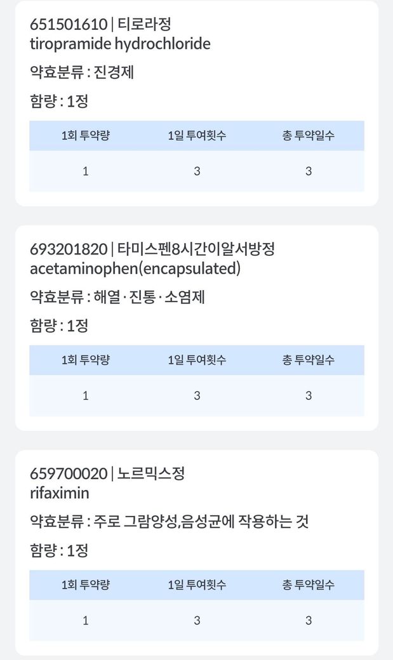Click 1회 투약량 header in 티로라정 card
Image resolution: width=393 pixels, height=660 pixels.
[86, 135]
